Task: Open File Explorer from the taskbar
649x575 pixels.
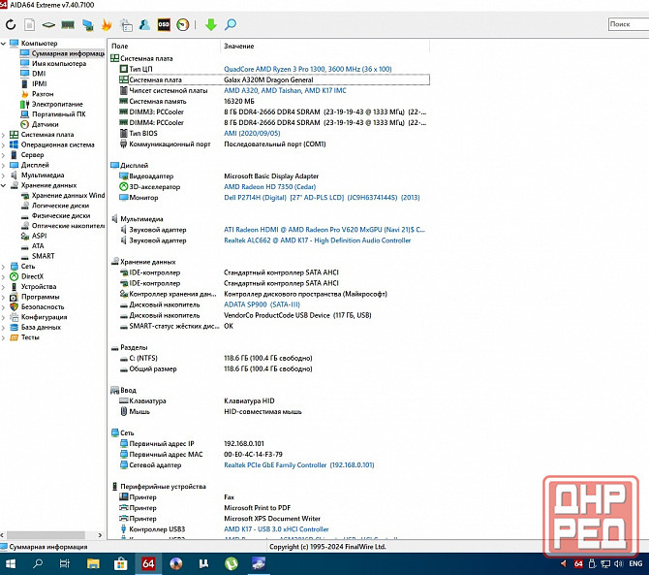Action: coord(93,563)
